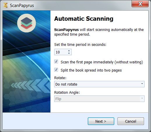The width and height of the screenshot is (151, 132).
Task: Proceed with the Next > button
Action: [x=101, y=121]
